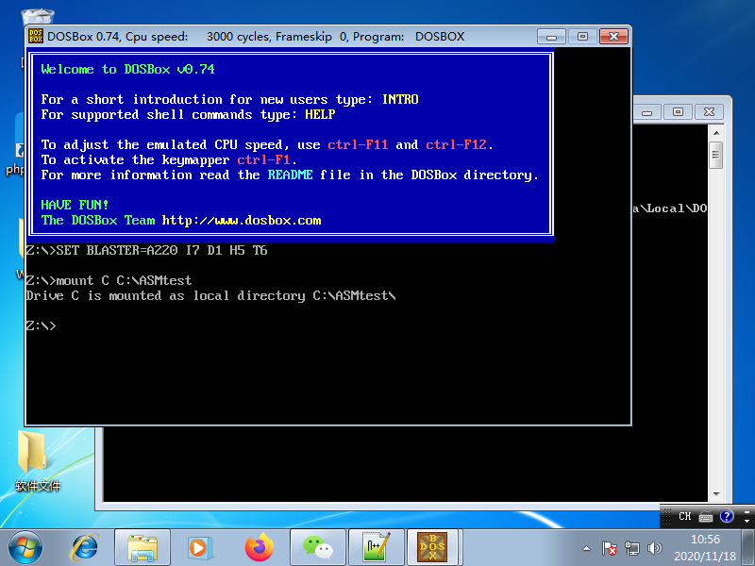Click the DOSBox icon in the title bar
The width and height of the screenshot is (755, 566).
point(36,36)
